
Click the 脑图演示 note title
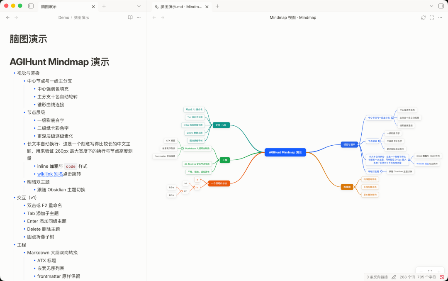pyautogui.click(x=28, y=39)
